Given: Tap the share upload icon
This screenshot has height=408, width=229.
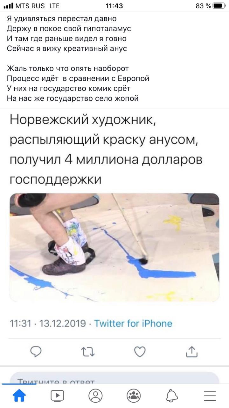Looking at the screenshot, I should pos(191,352).
